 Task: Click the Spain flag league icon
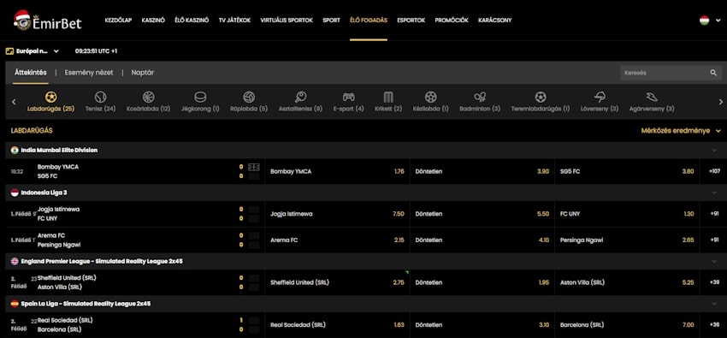[15, 304]
